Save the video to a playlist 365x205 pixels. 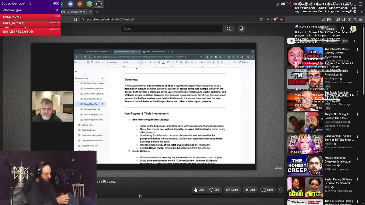pyautogui.click(x=267, y=190)
